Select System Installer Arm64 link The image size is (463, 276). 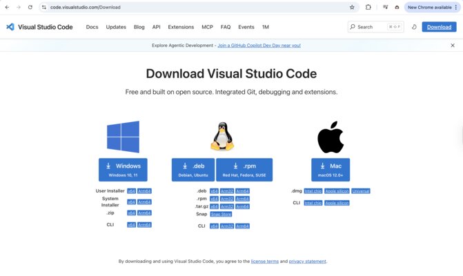[x=144, y=202]
